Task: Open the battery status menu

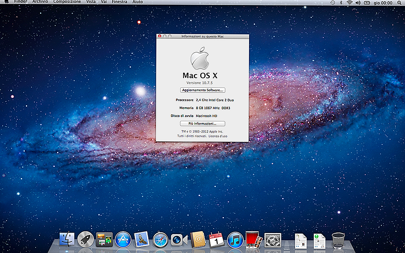Action: pos(367,3)
